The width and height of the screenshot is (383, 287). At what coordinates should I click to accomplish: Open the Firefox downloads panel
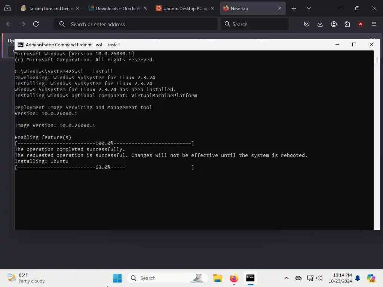(320, 24)
